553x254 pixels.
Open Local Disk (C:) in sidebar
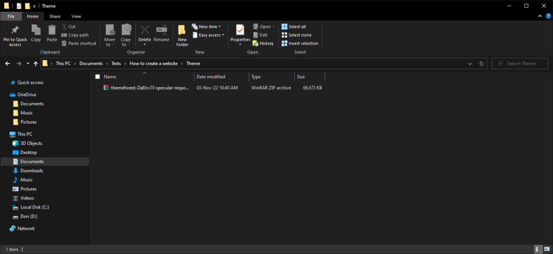pos(31,208)
